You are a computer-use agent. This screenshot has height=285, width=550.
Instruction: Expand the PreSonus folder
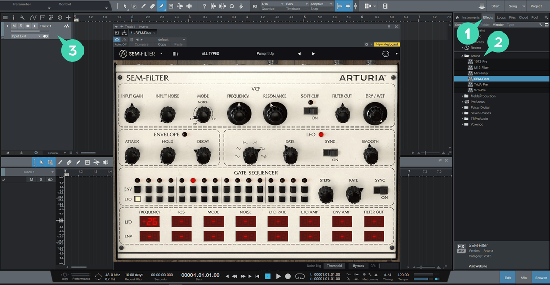[x=462, y=102]
